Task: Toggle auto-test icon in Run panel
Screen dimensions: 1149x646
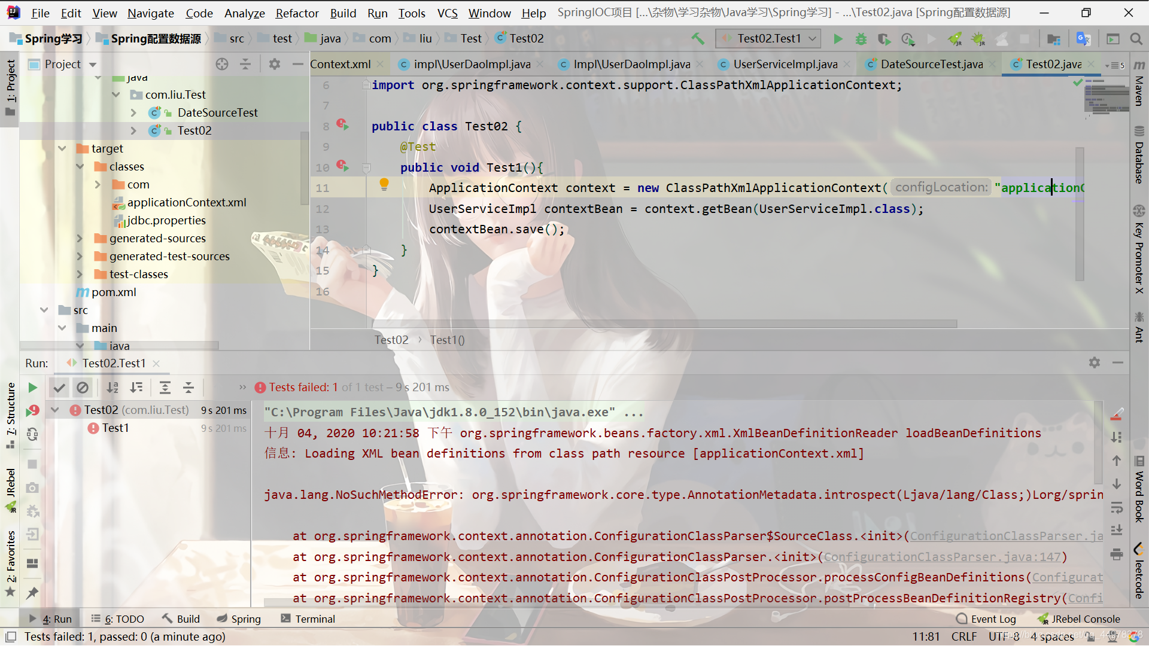Action: pyautogui.click(x=32, y=434)
